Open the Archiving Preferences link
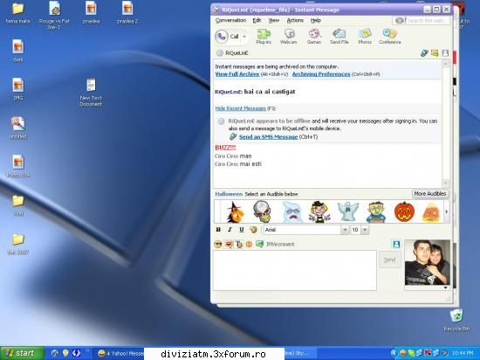This screenshot has width=480, height=360. [x=321, y=74]
